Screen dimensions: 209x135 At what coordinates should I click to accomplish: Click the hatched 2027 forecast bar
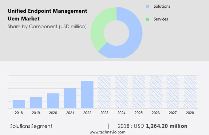[173, 92]
